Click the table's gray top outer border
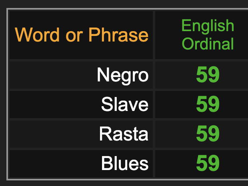248x186 pixels. click(127, 9)
